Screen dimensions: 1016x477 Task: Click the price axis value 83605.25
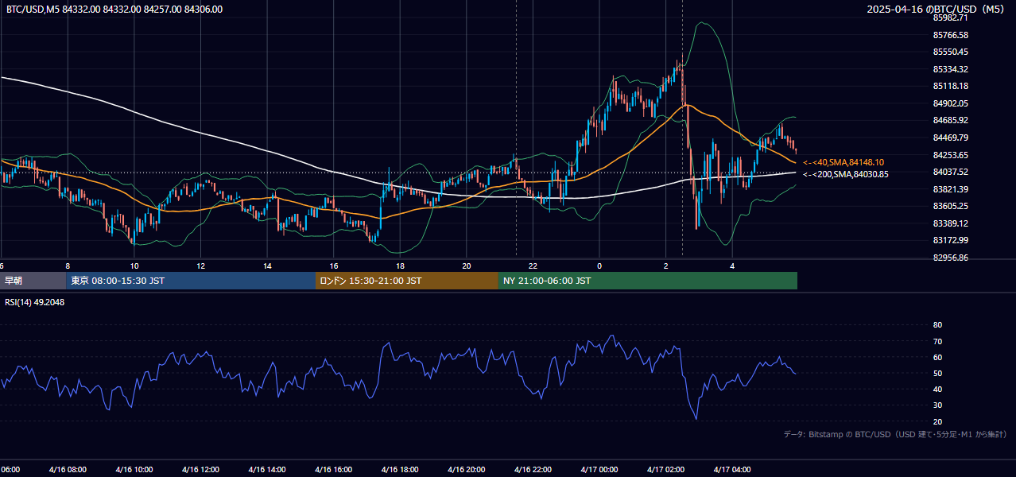pos(951,206)
